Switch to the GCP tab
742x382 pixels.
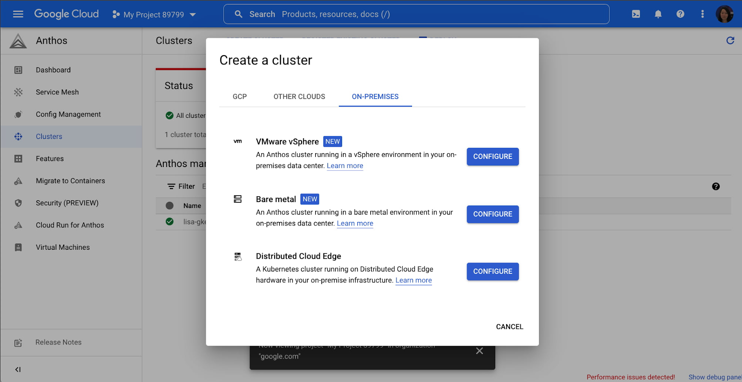click(x=240, y=97)
